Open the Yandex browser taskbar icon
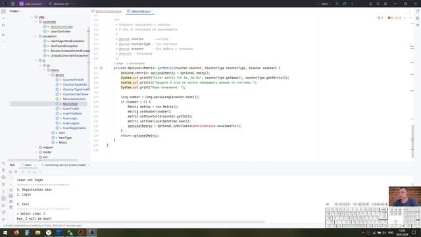421x237 pixels. pos(49,232)
